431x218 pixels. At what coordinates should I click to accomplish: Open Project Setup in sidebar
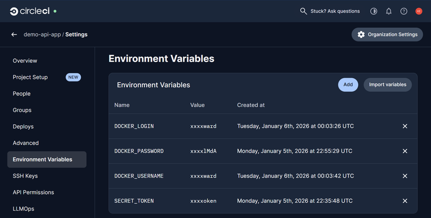[x=30, y=77]
